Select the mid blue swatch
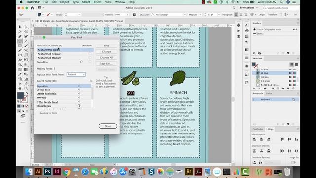Image resolution: width=316 pixels, height=178 pixels. click(274, 77)
